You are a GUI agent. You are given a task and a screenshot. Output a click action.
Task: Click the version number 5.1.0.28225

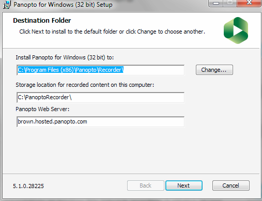[x=28, y=186]
